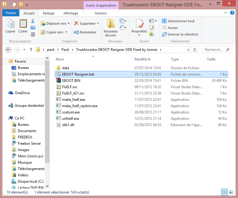The width and height of the screenshot is (238, 198).
Task: Switch to the Gestion tab
Action: tap(101, 13)
